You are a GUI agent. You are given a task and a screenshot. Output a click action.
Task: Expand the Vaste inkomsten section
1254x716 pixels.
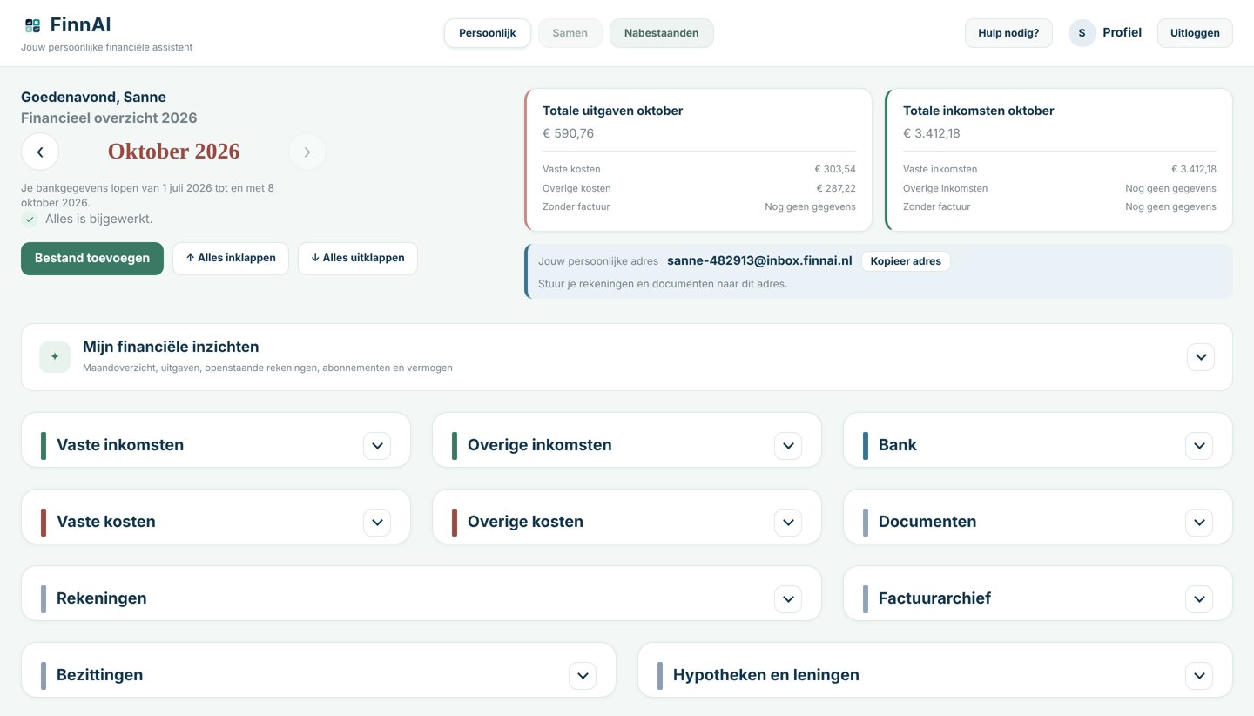tap(377, 445)
